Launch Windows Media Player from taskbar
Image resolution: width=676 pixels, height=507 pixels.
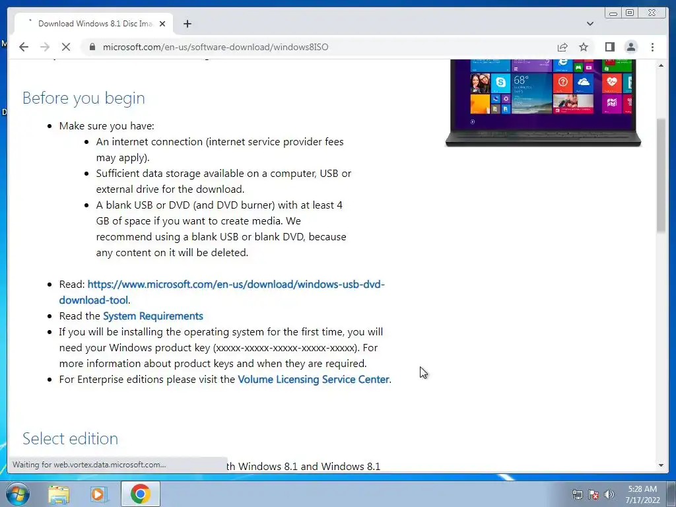99,494
